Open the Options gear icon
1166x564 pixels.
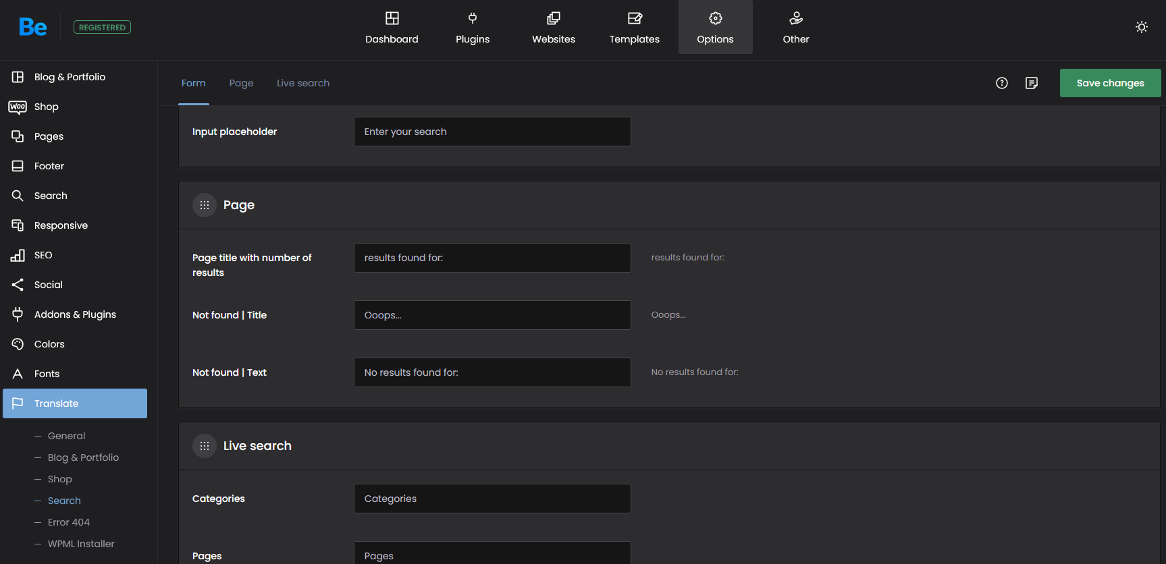click(x=716, y=18)
